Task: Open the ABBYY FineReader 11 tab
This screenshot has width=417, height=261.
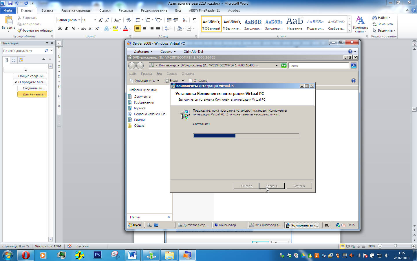Action: coord(204,10)
